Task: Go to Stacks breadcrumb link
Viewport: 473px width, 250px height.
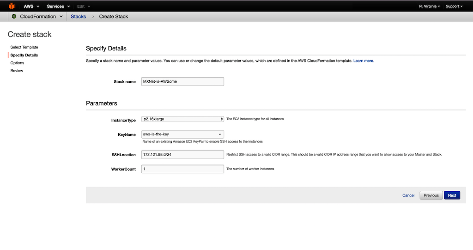Action: click(x=78, y=16)
